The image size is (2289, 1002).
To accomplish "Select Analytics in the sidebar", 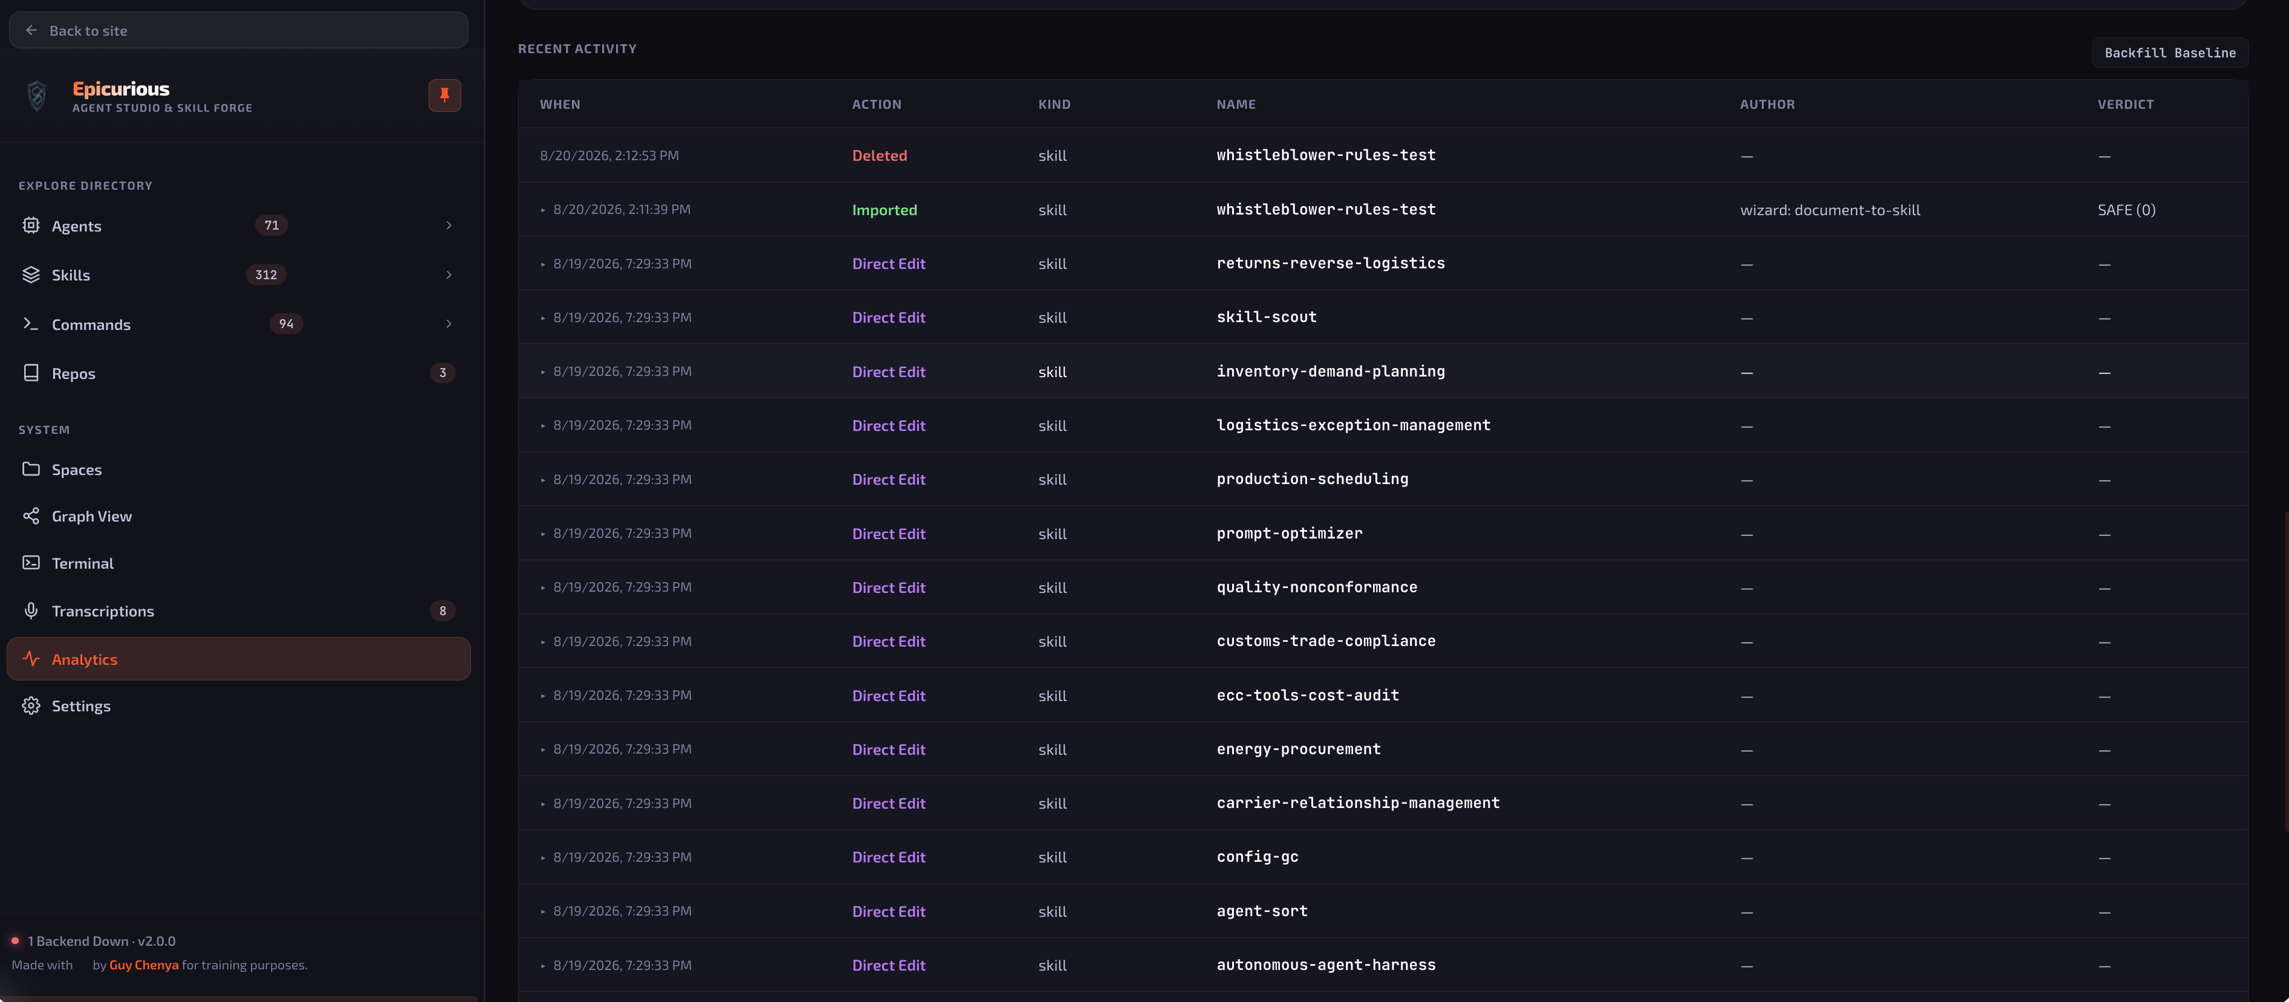I will click(238, 658).
